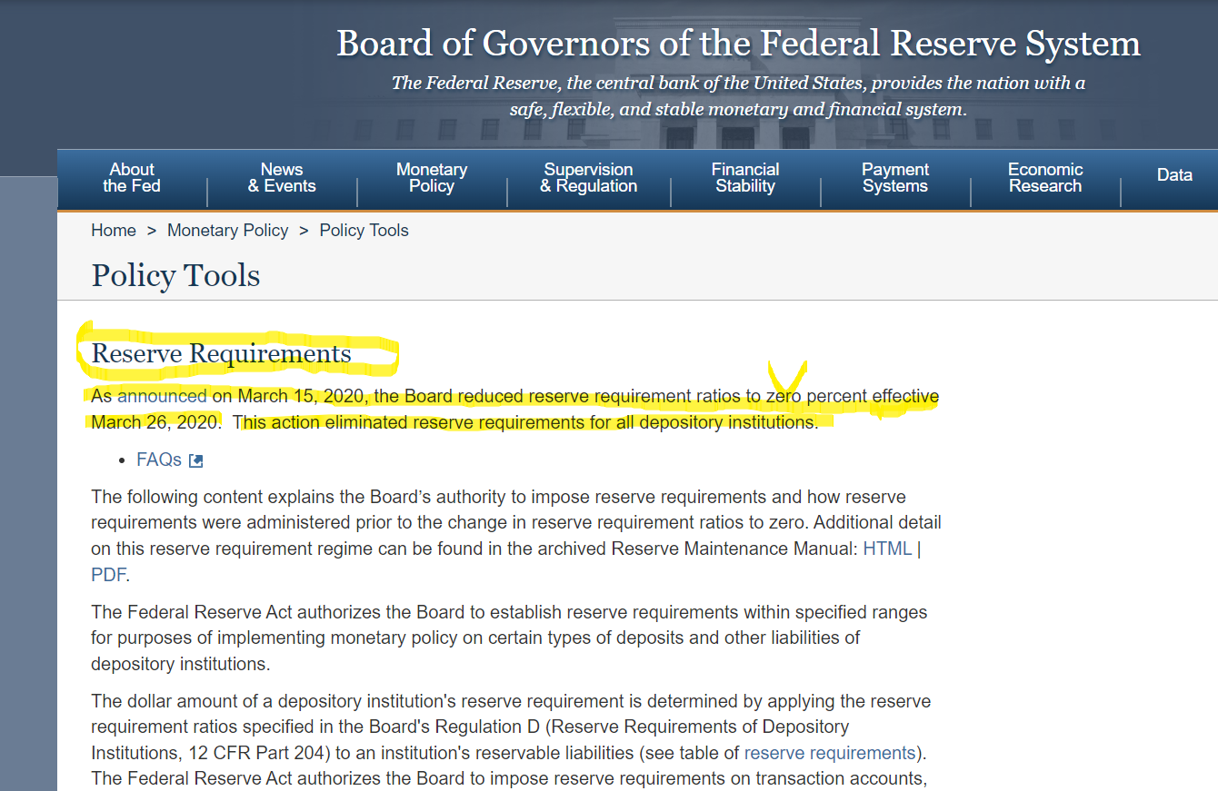
Task: Open the external link icon beside FAQs
Action: 195,460
